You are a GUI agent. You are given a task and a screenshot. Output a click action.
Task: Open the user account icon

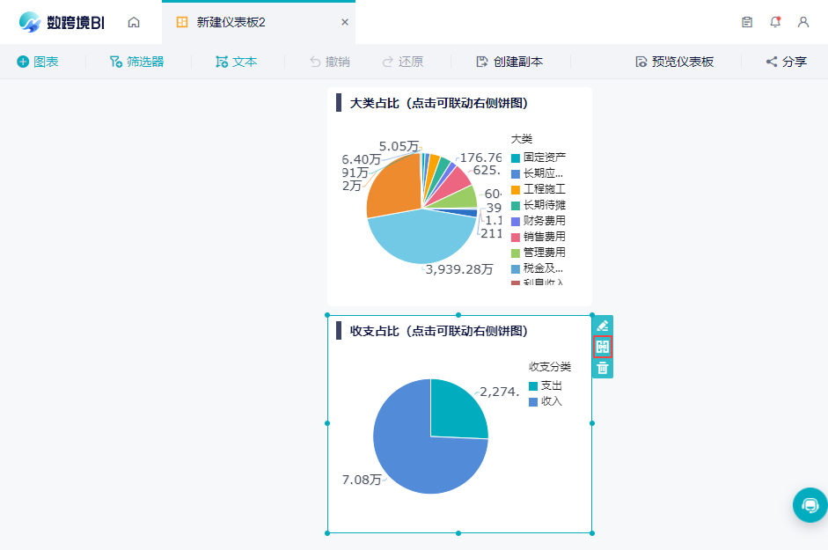pos(803,22)
